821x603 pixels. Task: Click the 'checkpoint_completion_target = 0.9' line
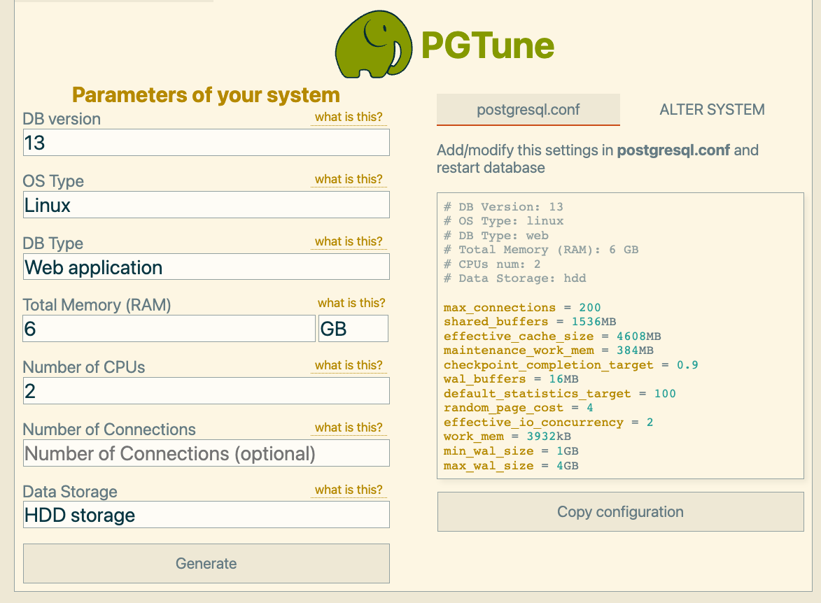570,365
